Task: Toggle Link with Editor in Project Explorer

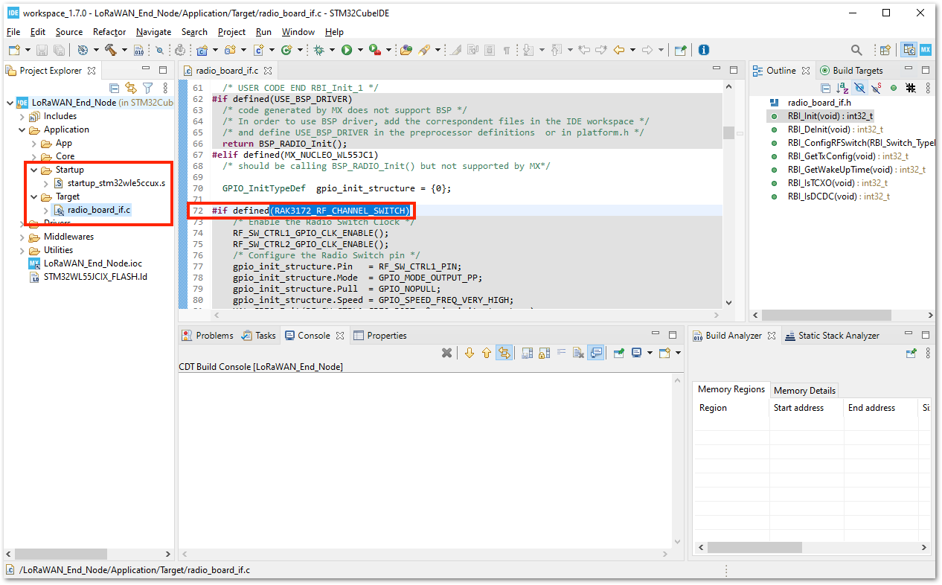Action: tap(131, 88)
